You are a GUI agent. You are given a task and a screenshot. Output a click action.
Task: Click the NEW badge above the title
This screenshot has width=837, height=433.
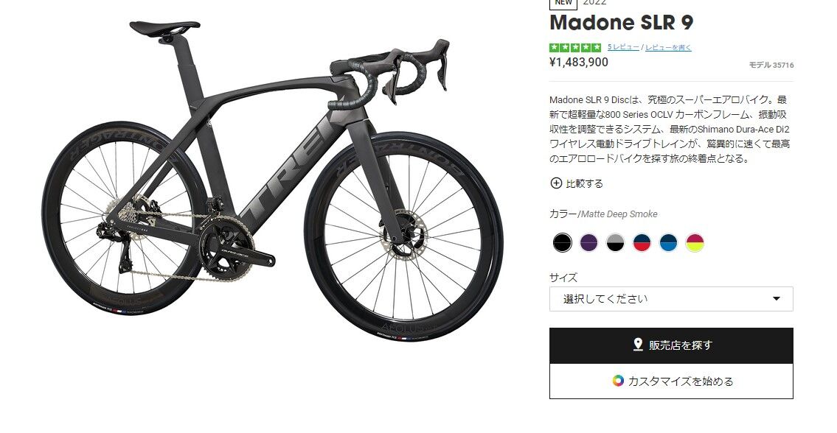[563, 3]
